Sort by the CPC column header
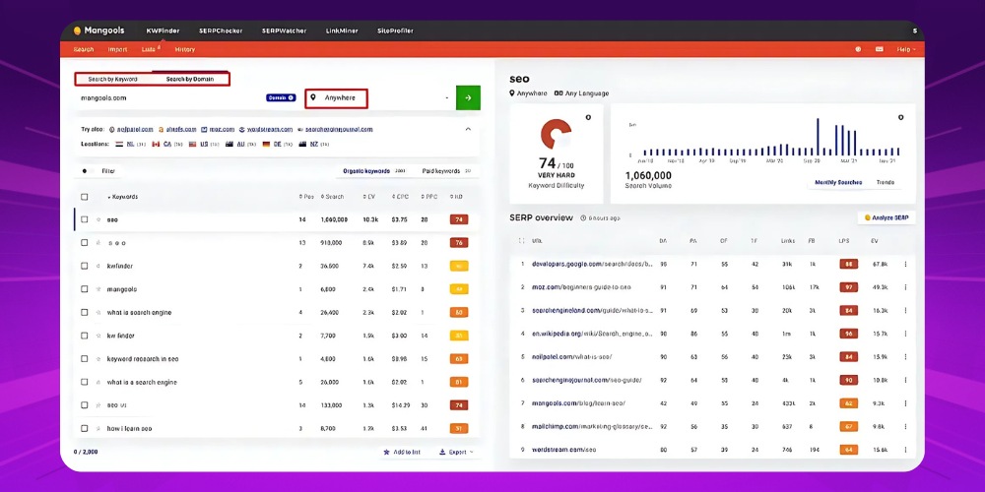This screenshot has height=492, width=985. coord(399,197)
